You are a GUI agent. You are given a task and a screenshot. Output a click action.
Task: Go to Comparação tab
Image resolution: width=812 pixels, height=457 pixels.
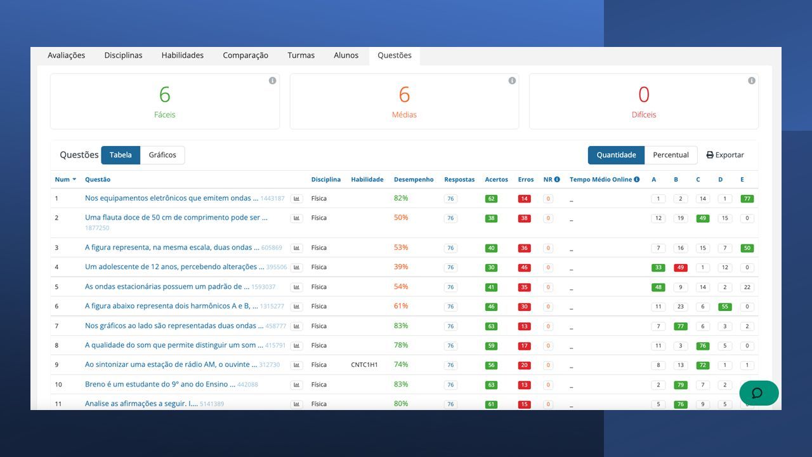coord(246,55)
